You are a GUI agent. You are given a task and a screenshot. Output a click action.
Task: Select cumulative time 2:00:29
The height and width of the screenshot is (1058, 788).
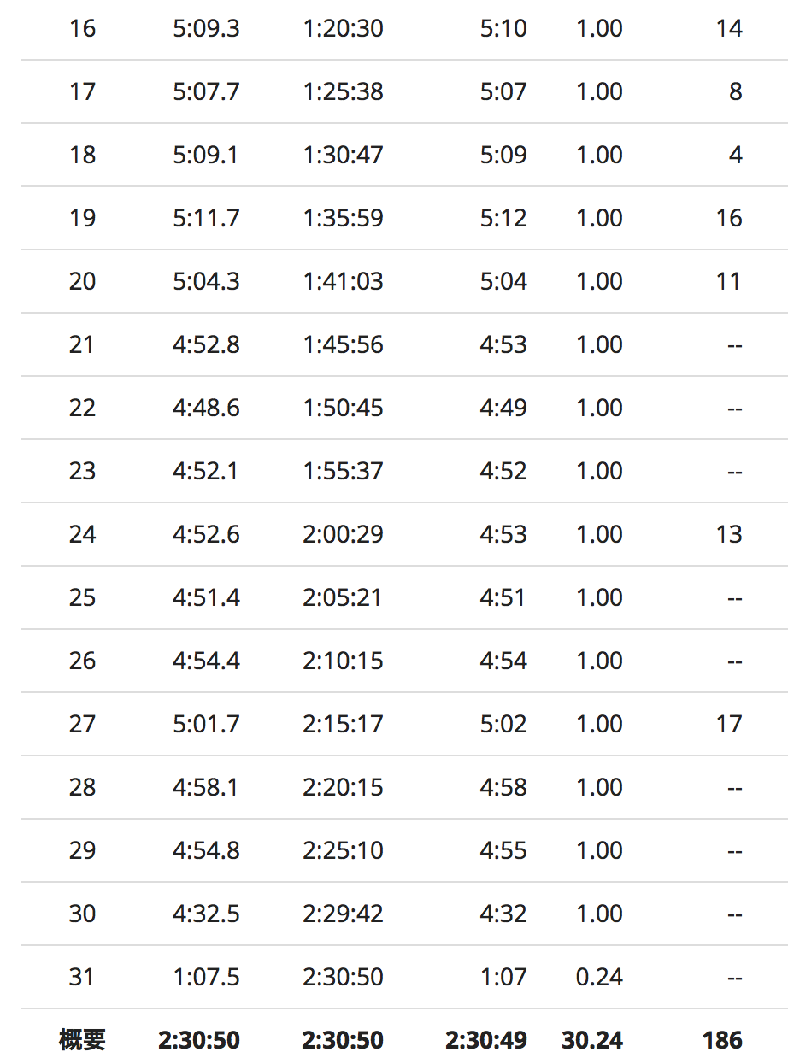343,534
